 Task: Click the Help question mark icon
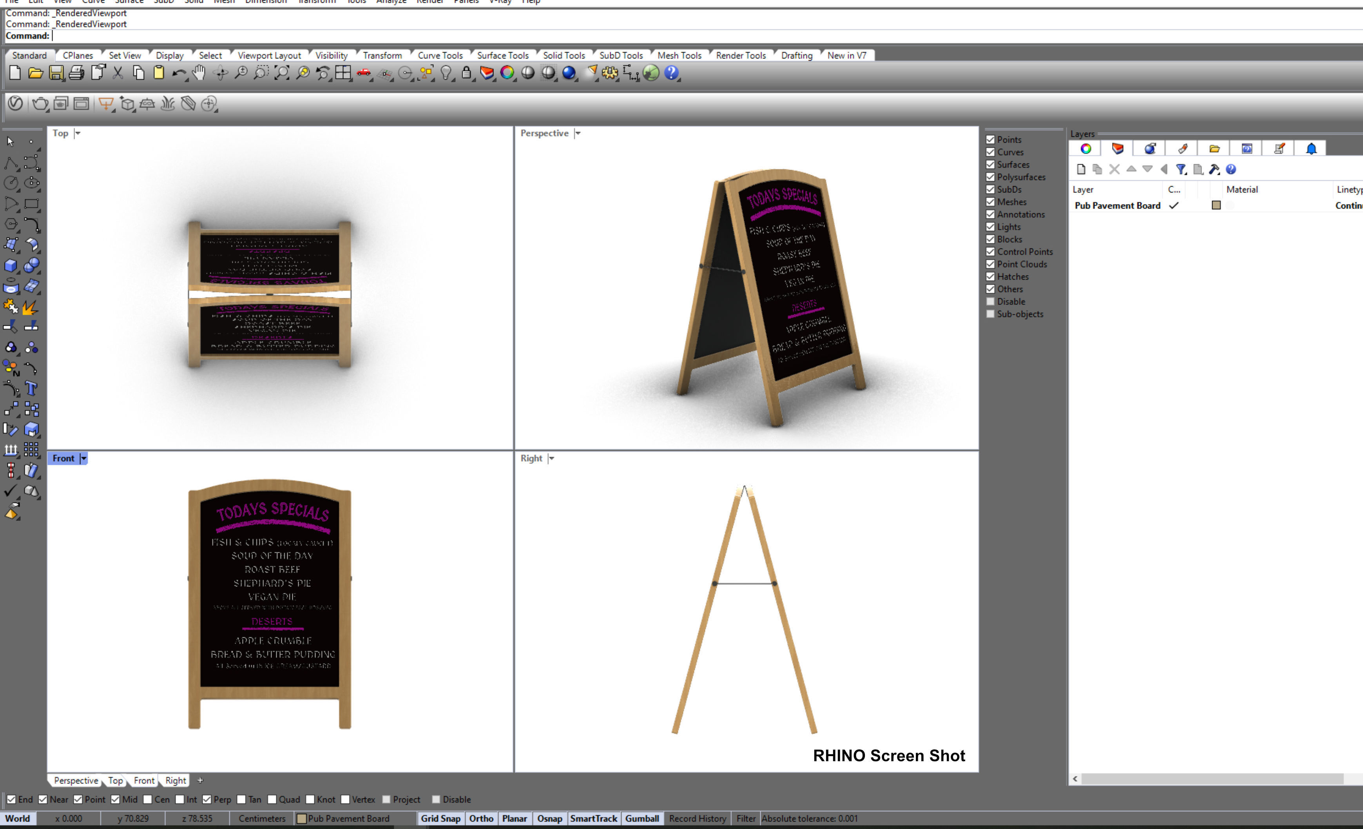coord(671,73)
